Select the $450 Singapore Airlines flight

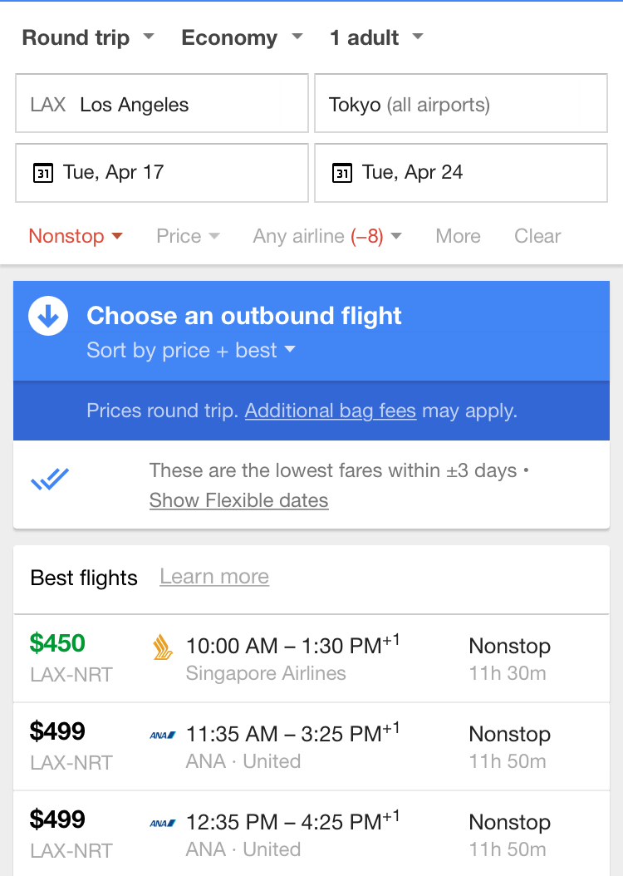(x=311, y=658)
